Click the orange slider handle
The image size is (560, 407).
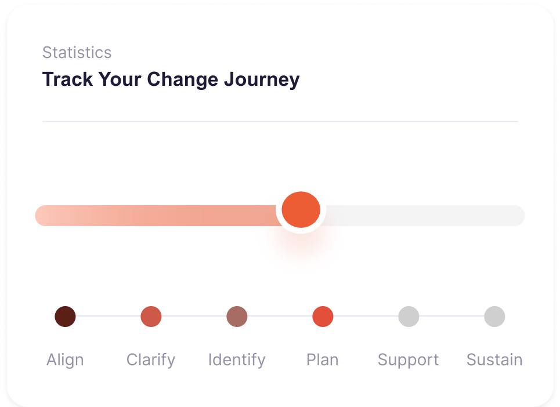click(301, 210)
